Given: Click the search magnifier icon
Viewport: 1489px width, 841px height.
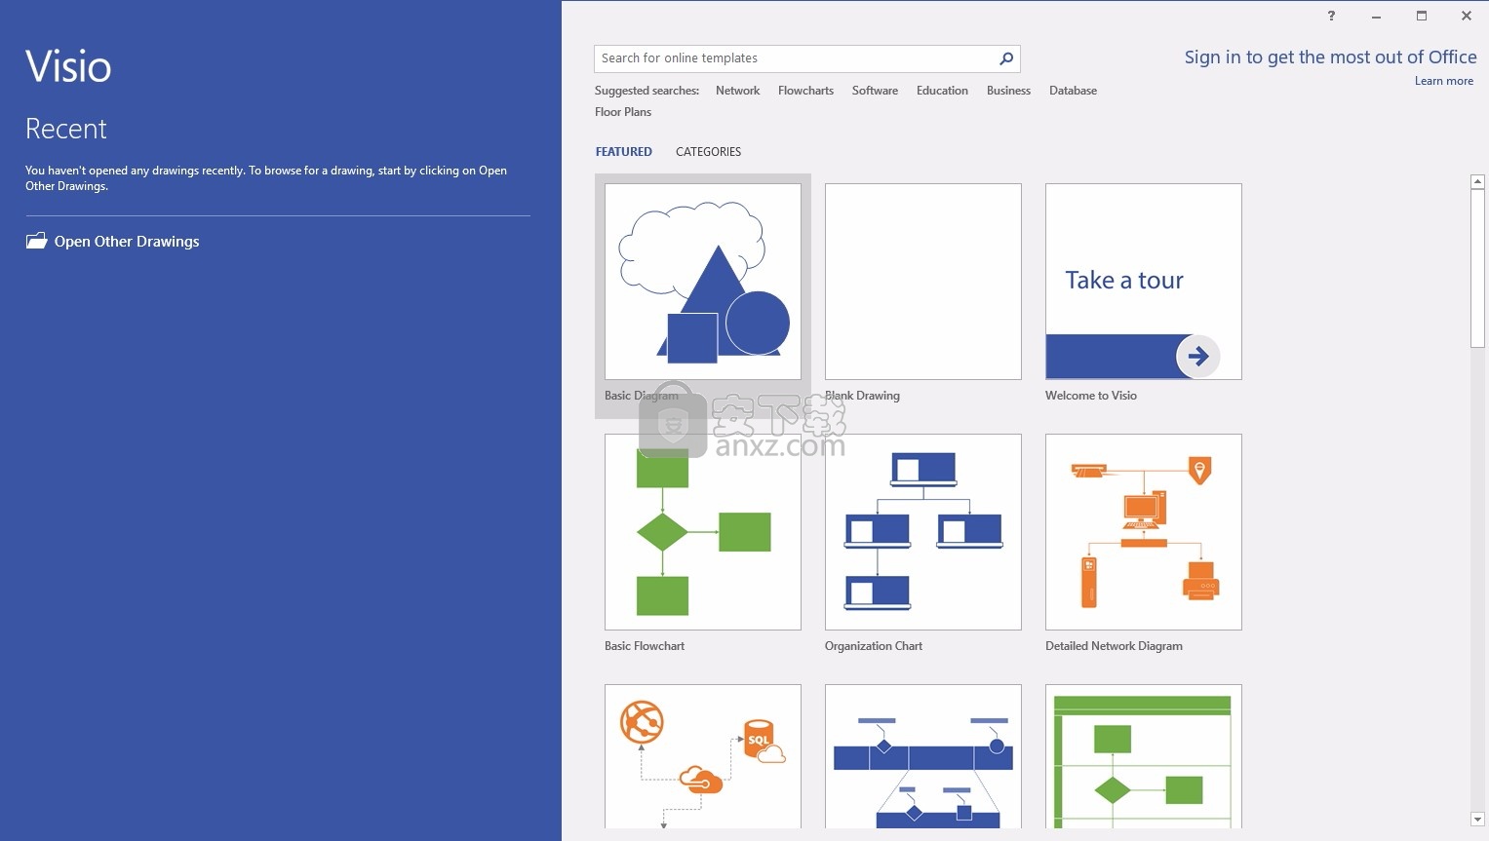Looking at the screenshot, I should pyautogui.click(x=1006, y=58).
